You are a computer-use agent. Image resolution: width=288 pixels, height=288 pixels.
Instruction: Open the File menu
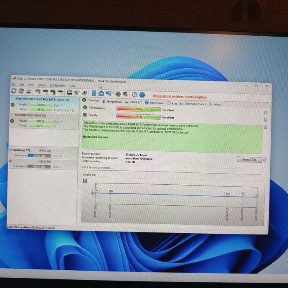click(x=14, y=84)
